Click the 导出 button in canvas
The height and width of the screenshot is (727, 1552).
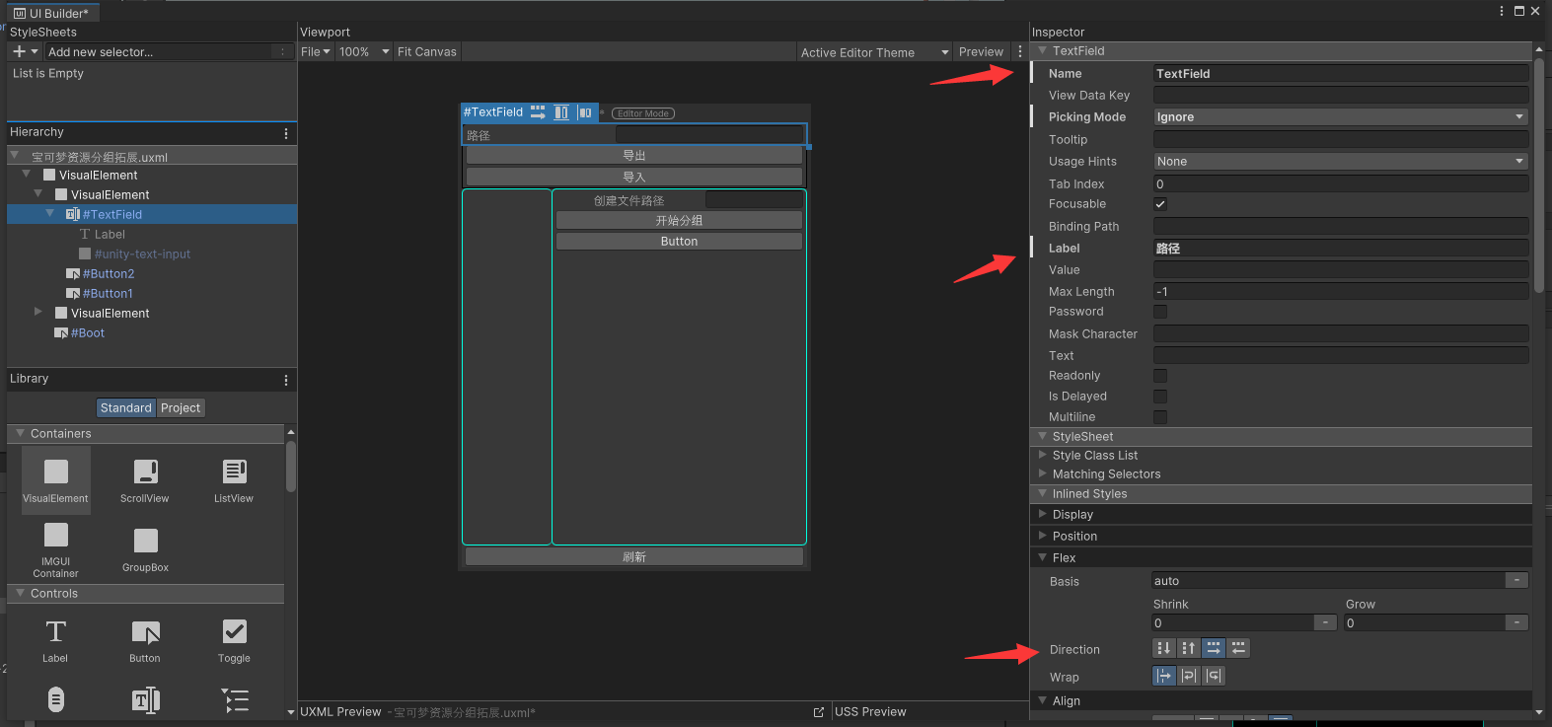634,156
